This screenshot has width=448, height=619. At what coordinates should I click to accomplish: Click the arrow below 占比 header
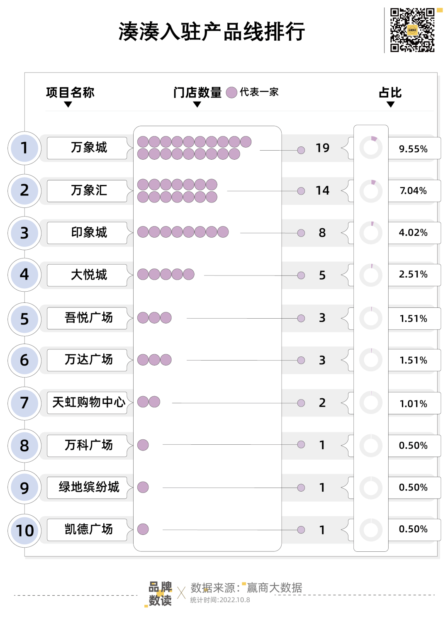coord(390,105)
